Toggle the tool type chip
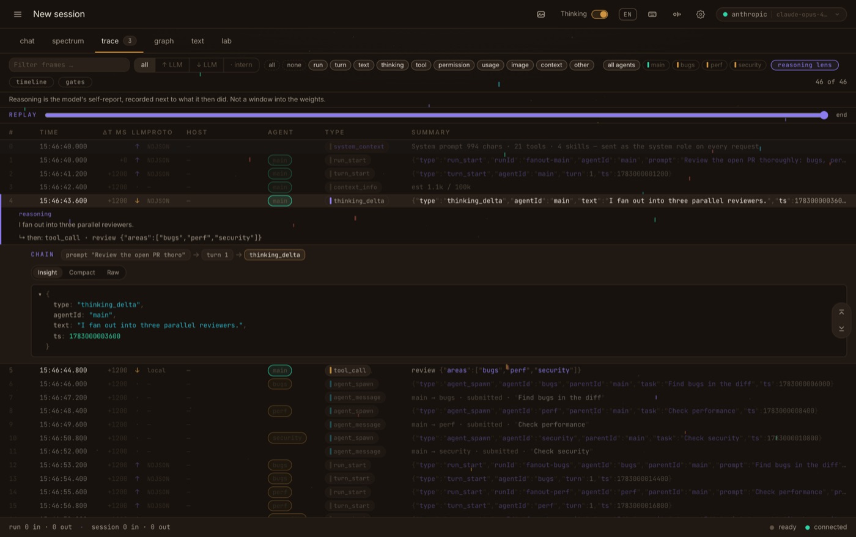 tap(421, 65)
